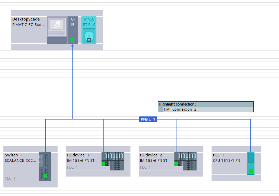This screenshot has height=196, width=279.
Task: Select the PLC_1 CPU module image
Action: pos(251,164)
